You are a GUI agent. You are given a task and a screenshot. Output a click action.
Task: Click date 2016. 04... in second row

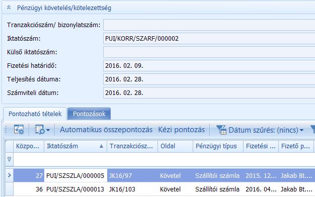tap(261, 189)
